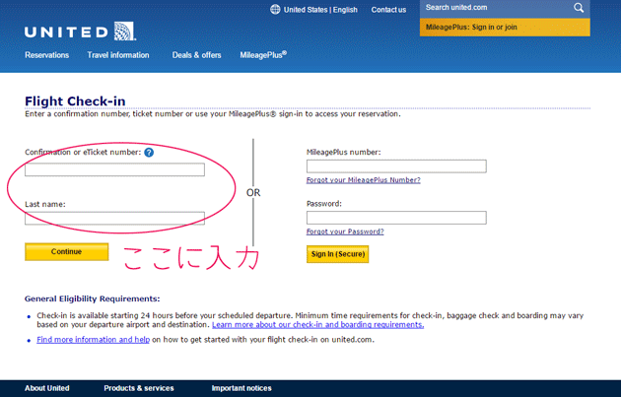Open the Travel information menu
Screen dimensions: 621x397
(x=118, y=55)
